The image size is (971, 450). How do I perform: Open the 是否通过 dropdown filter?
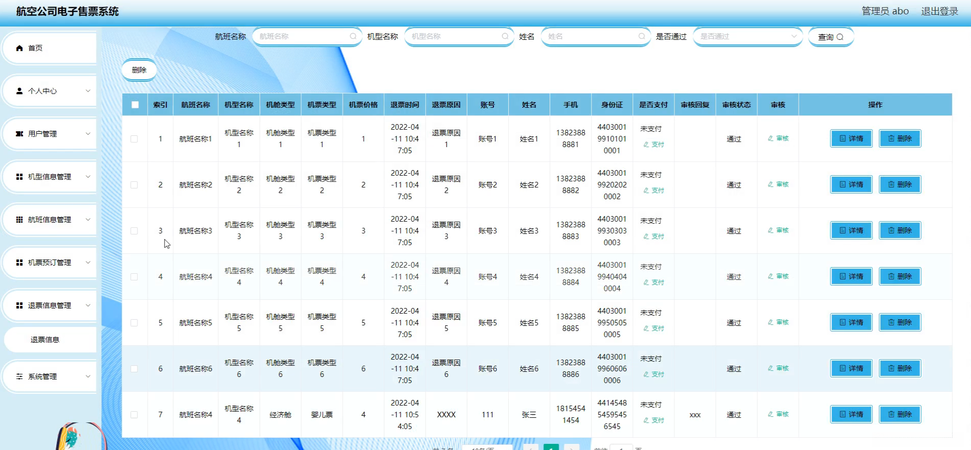748,36
